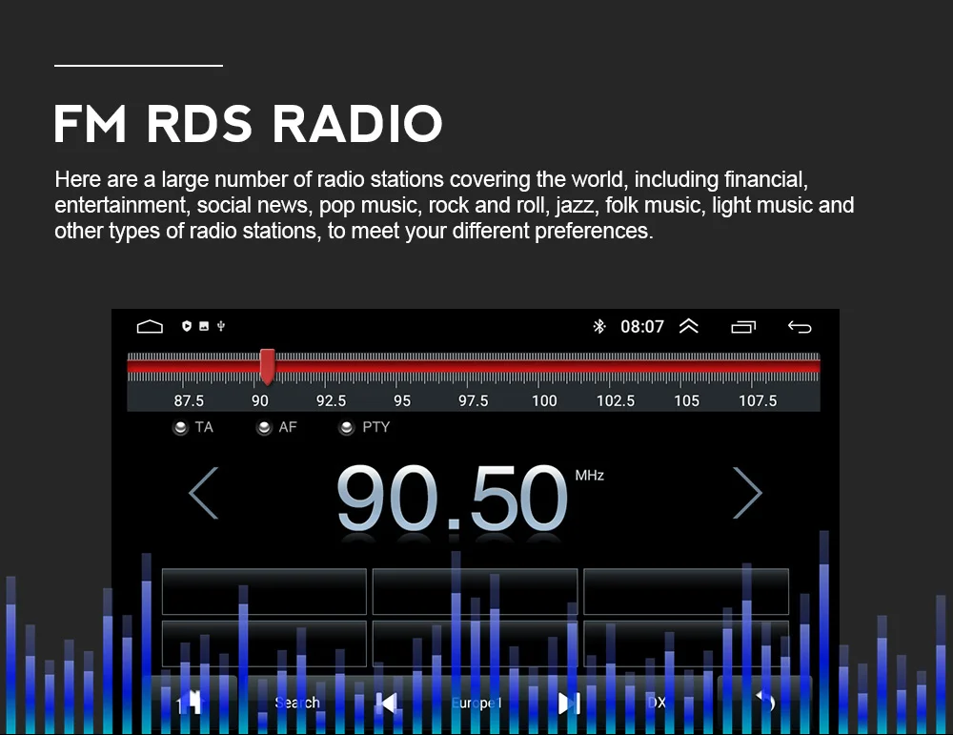The width and height of the screenshot is (953, 735).
Task: Click the 92.5 frequency label
Action: [x=331, y=400]
